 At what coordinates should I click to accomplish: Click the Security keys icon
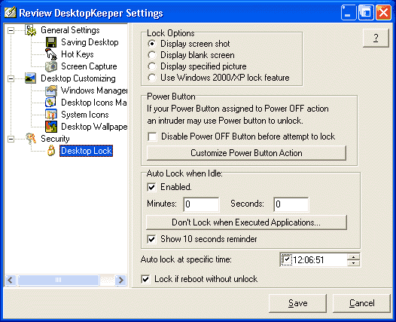click(x=31, y=139)
